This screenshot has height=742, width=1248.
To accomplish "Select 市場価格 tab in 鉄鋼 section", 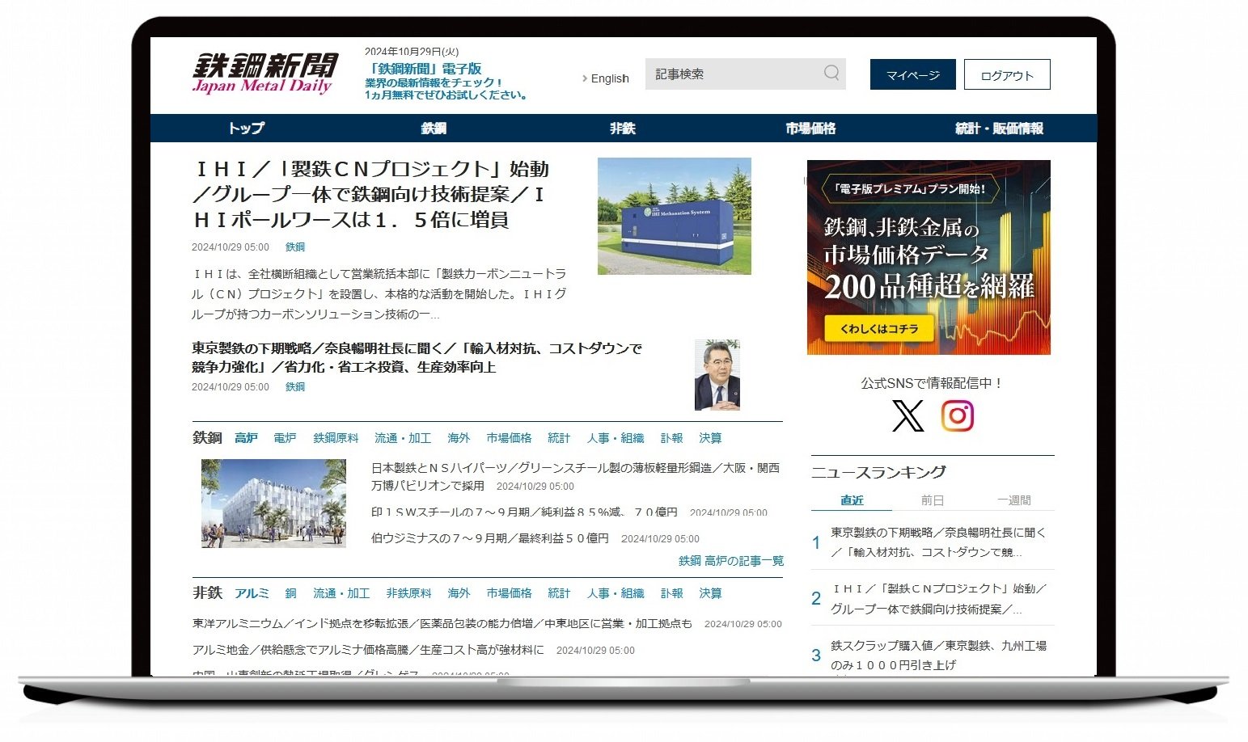I will point(509,438).
